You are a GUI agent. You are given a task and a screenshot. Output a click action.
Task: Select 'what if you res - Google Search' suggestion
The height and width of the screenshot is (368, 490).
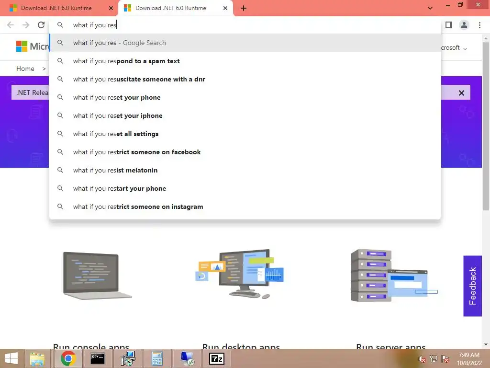245,43
